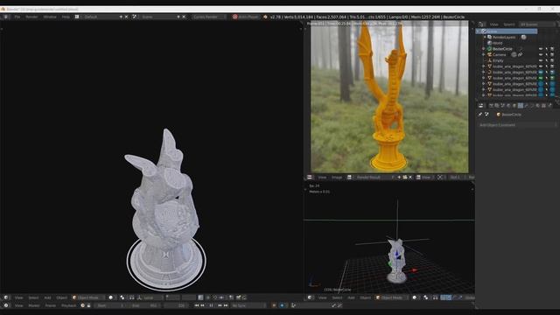Select World in the outliner
The image size is (560, 315).
498,43
